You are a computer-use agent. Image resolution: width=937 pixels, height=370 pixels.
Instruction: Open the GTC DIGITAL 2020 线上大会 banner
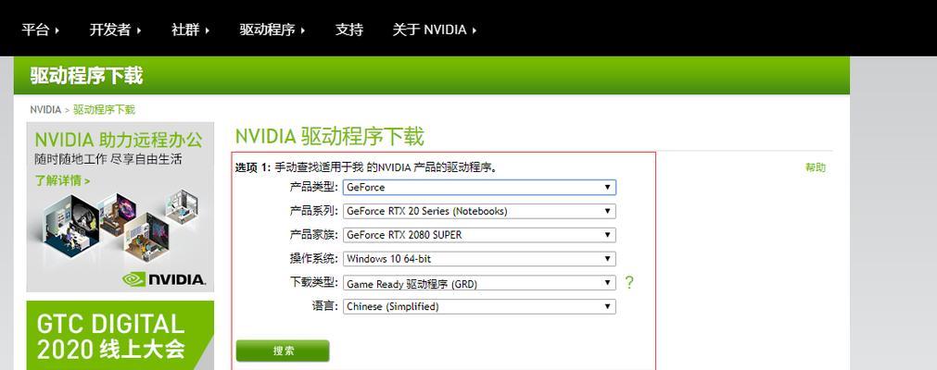120,336
